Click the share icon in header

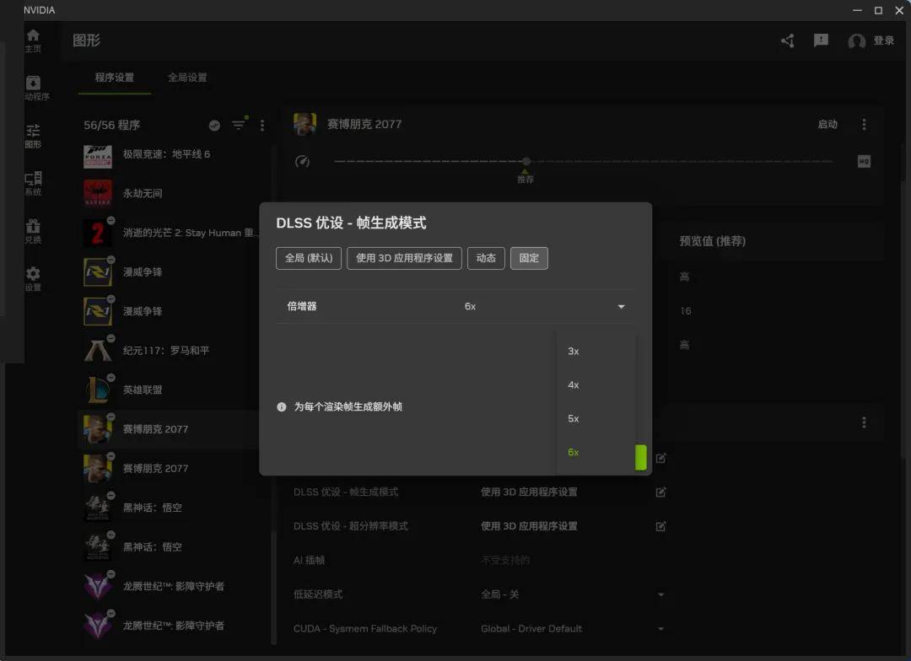(x=788, y=40)
